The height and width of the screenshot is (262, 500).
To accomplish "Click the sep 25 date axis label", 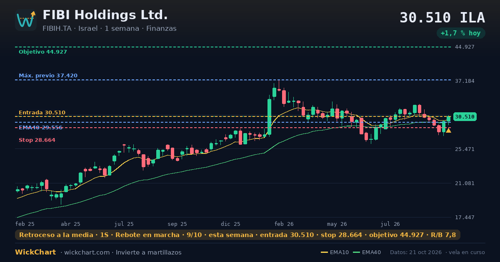I will 177,224.
